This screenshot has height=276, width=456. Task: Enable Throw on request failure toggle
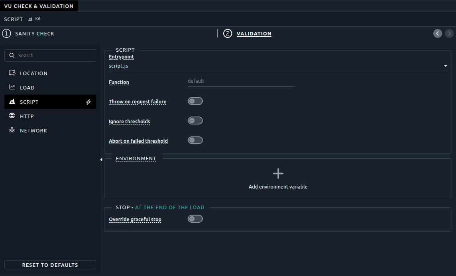pos(195,101)
